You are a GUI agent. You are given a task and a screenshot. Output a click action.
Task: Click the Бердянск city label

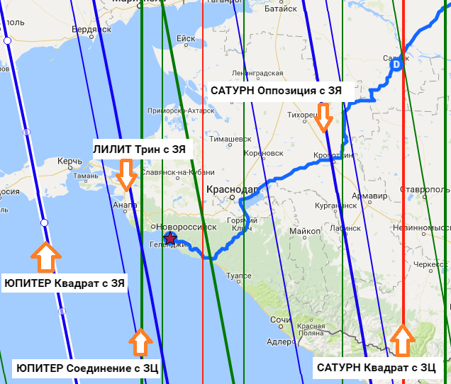[x=91, y=29]
